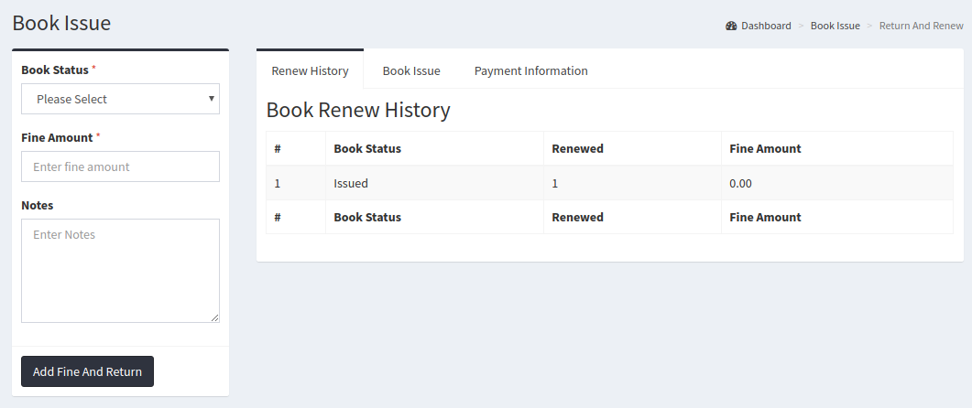Click the bottom Renewed footer header
The width and height of the screenshot is (972, 408).
[x=577, y=218]
